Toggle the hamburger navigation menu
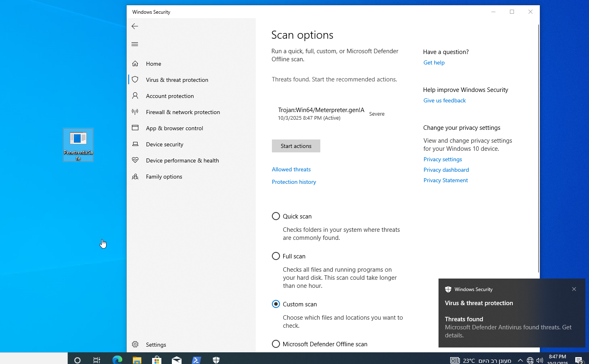The width and height of the screenshot is (589, 364). pos(134,44)
